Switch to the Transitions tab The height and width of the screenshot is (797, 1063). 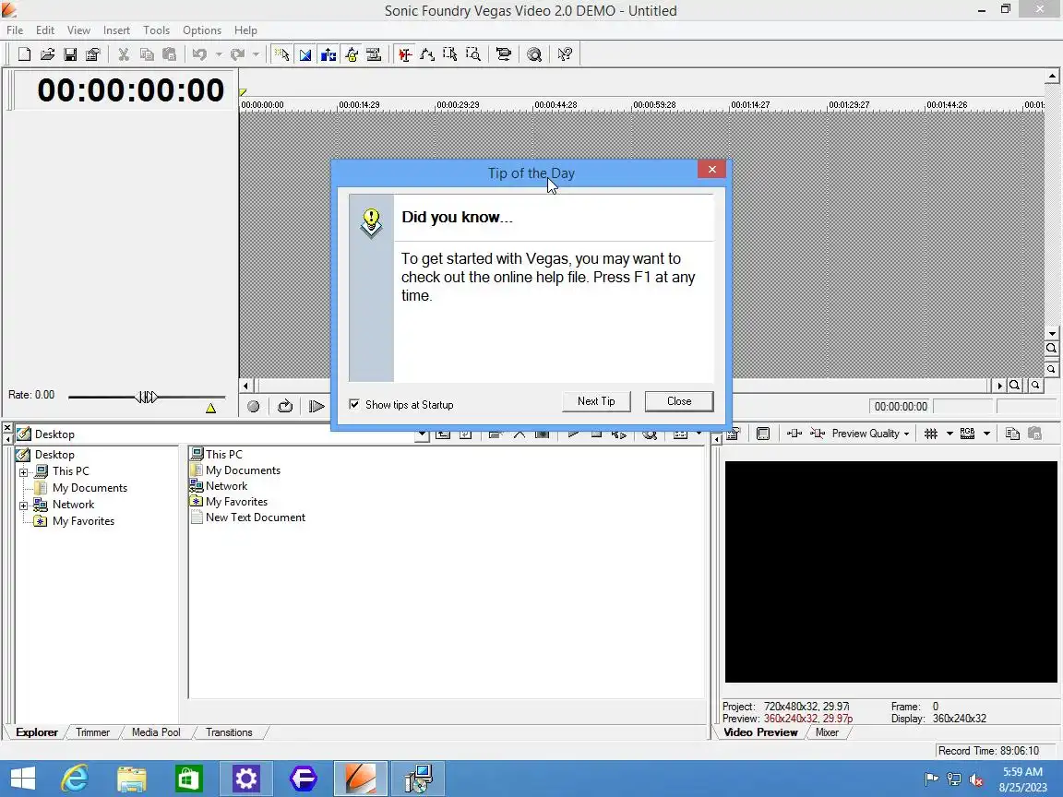coord(229,732)
